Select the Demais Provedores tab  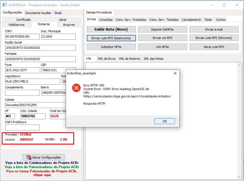(99, 12)
